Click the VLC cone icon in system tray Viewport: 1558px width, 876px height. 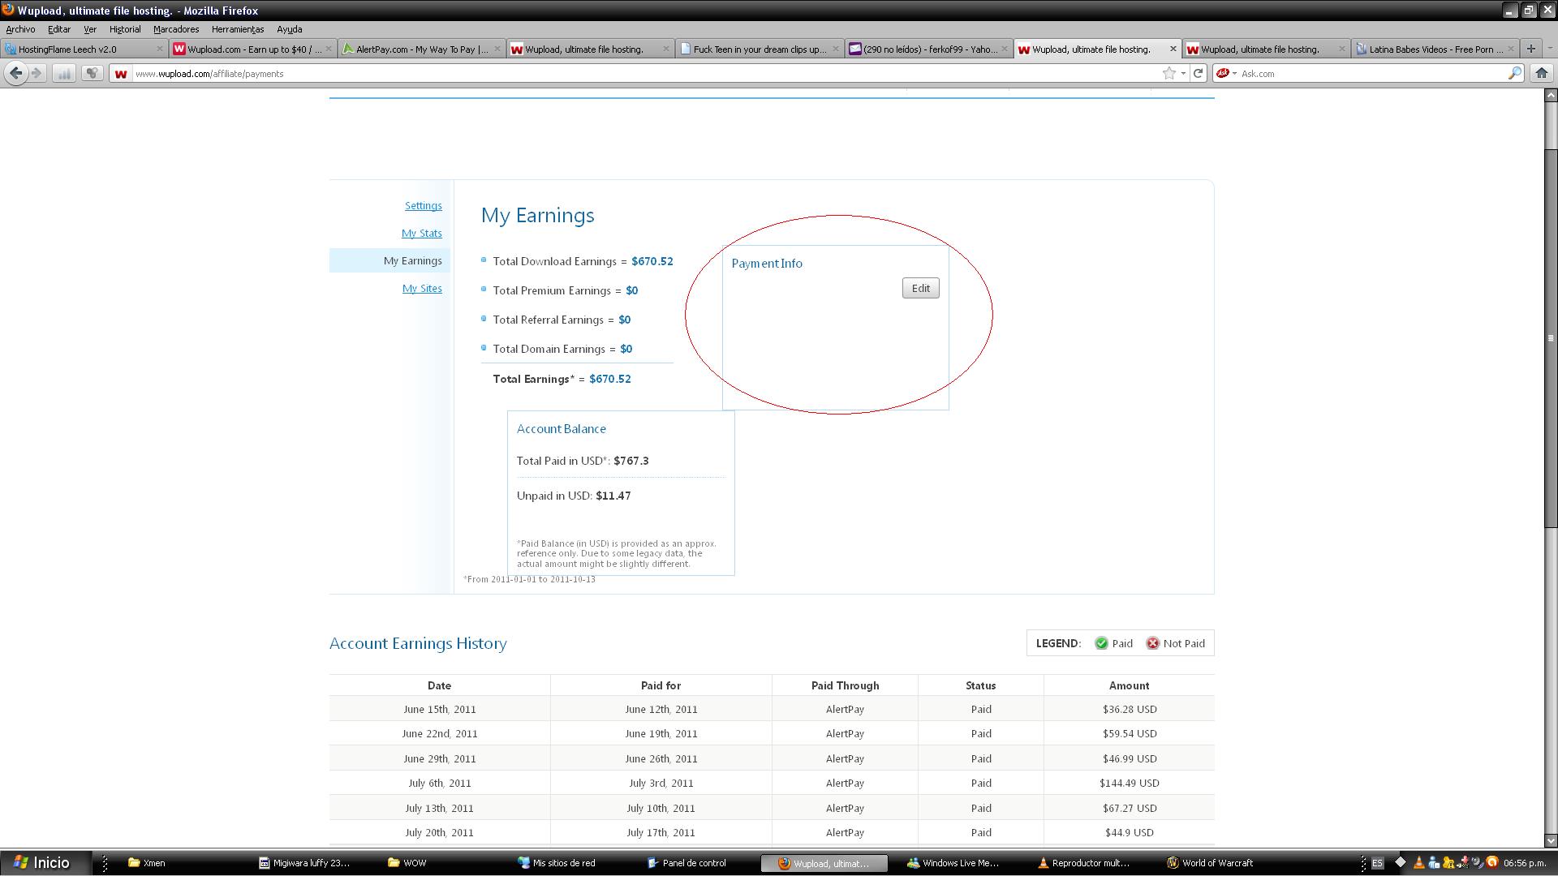coord(1418,863)
